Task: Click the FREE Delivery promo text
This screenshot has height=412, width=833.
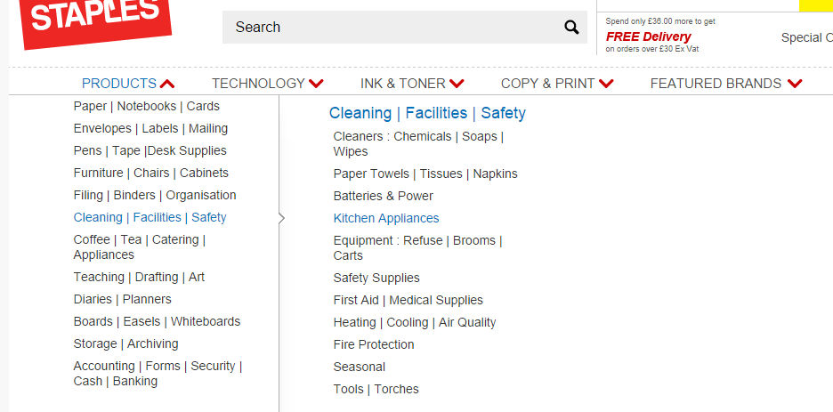Action: (648, 36)
